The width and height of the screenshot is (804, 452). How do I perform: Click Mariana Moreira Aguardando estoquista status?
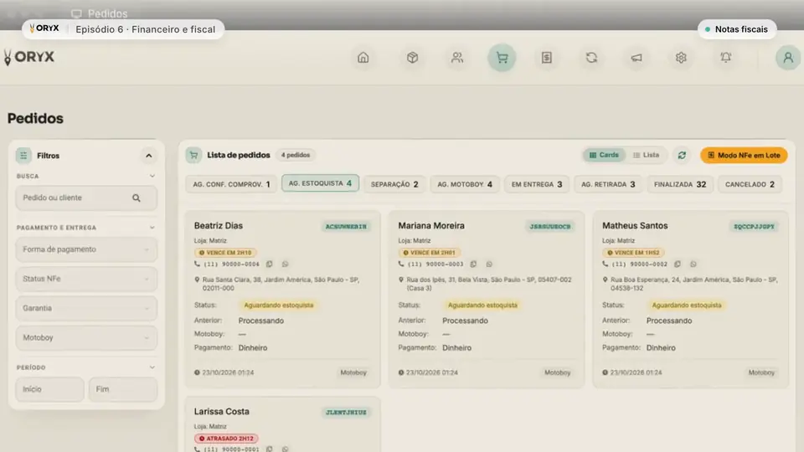coord(482,306)
